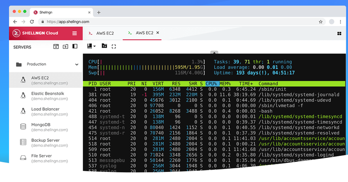The height and width of the screenshot is (182, 348).
Task: Click the Uptime 193 days text
Action: 254,73
